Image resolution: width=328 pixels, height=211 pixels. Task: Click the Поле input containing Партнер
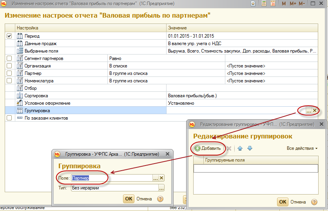[x=112, y=178]
